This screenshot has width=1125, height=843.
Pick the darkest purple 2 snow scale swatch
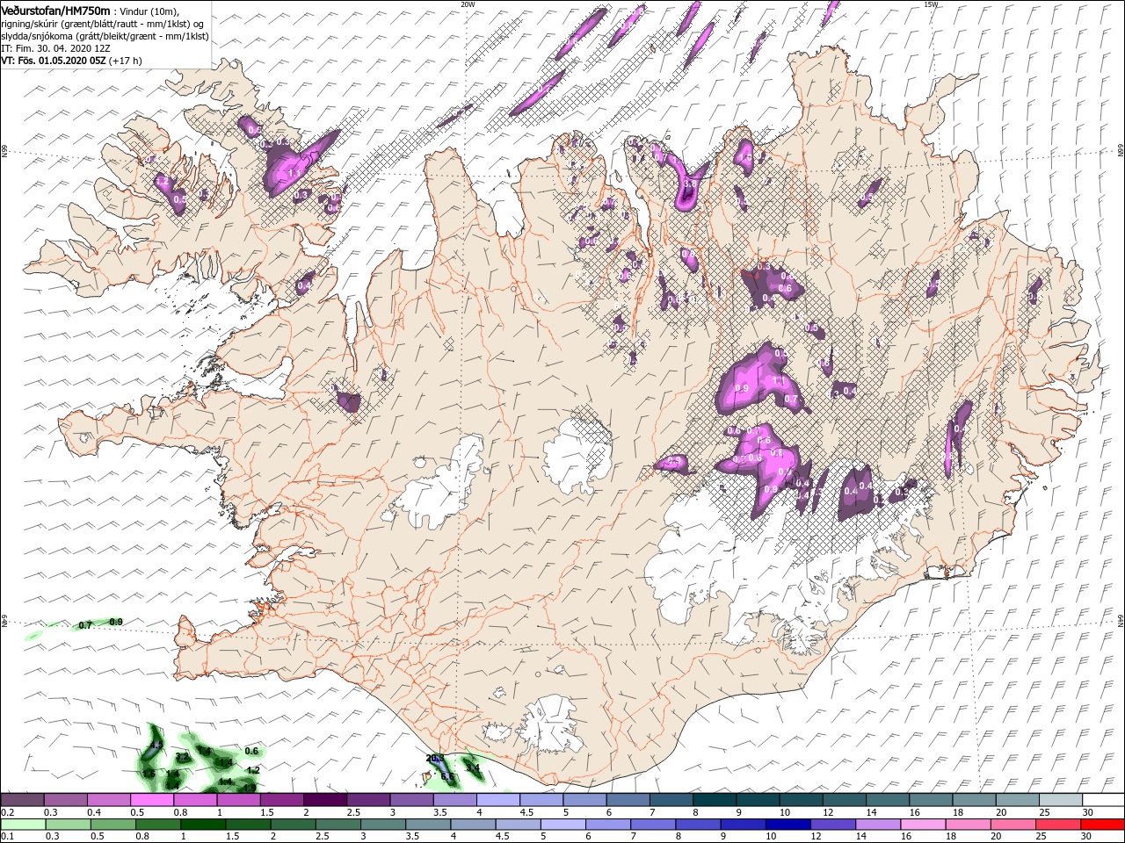324,800
